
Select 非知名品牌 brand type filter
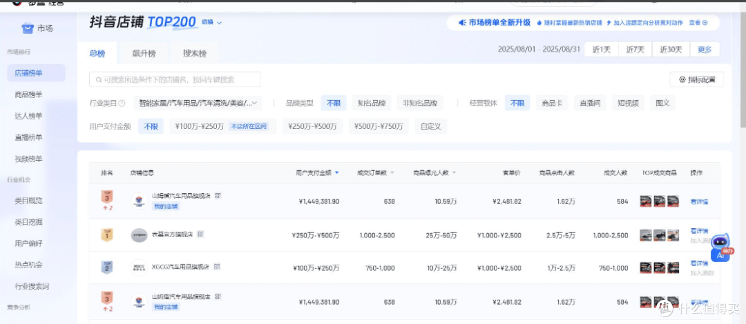click(420, 103)
